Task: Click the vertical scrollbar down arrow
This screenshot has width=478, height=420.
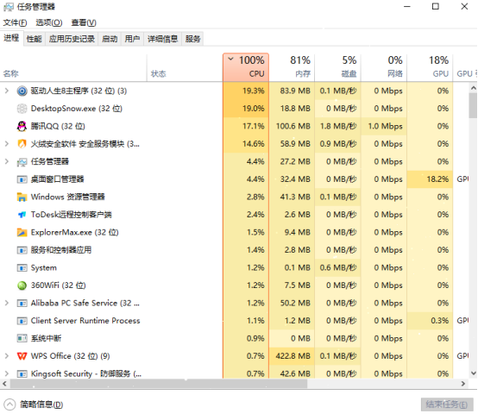Action: point(473,373)
